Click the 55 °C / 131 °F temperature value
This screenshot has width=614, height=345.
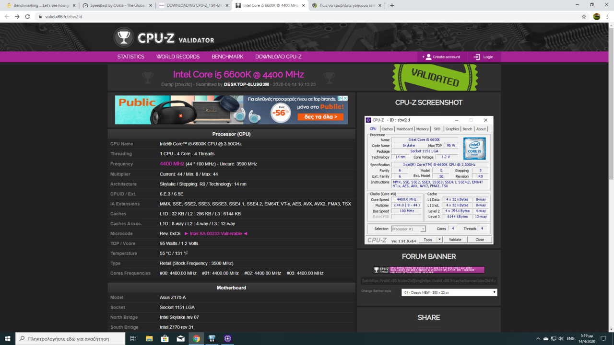point(174,253)
